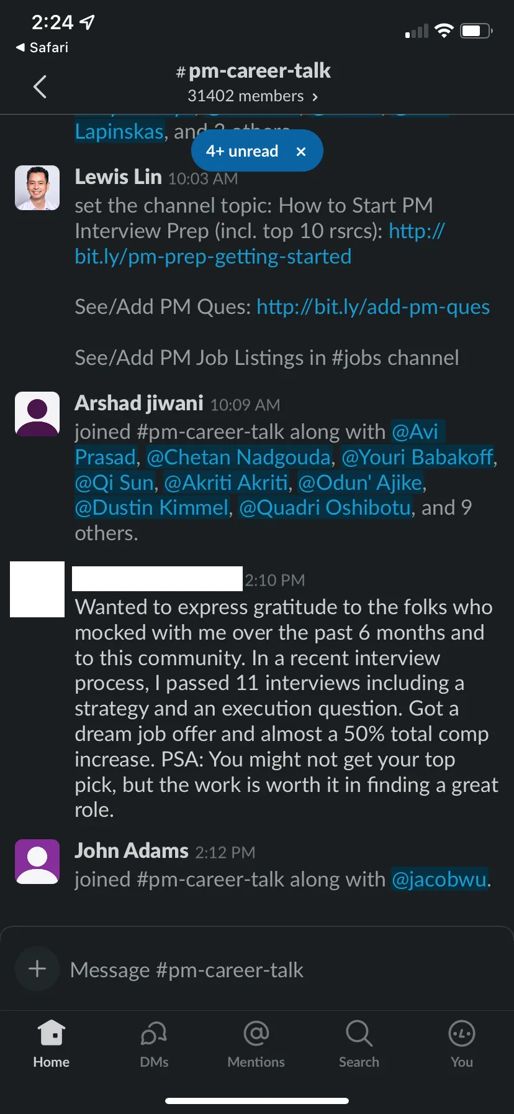Open the bit.ly/add-pm-ques link

point(373,307)
